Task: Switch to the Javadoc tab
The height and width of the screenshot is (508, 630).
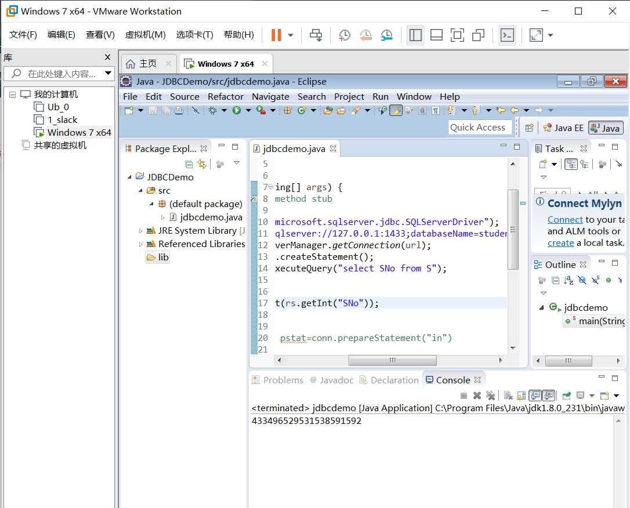Action: coord(332,380)
